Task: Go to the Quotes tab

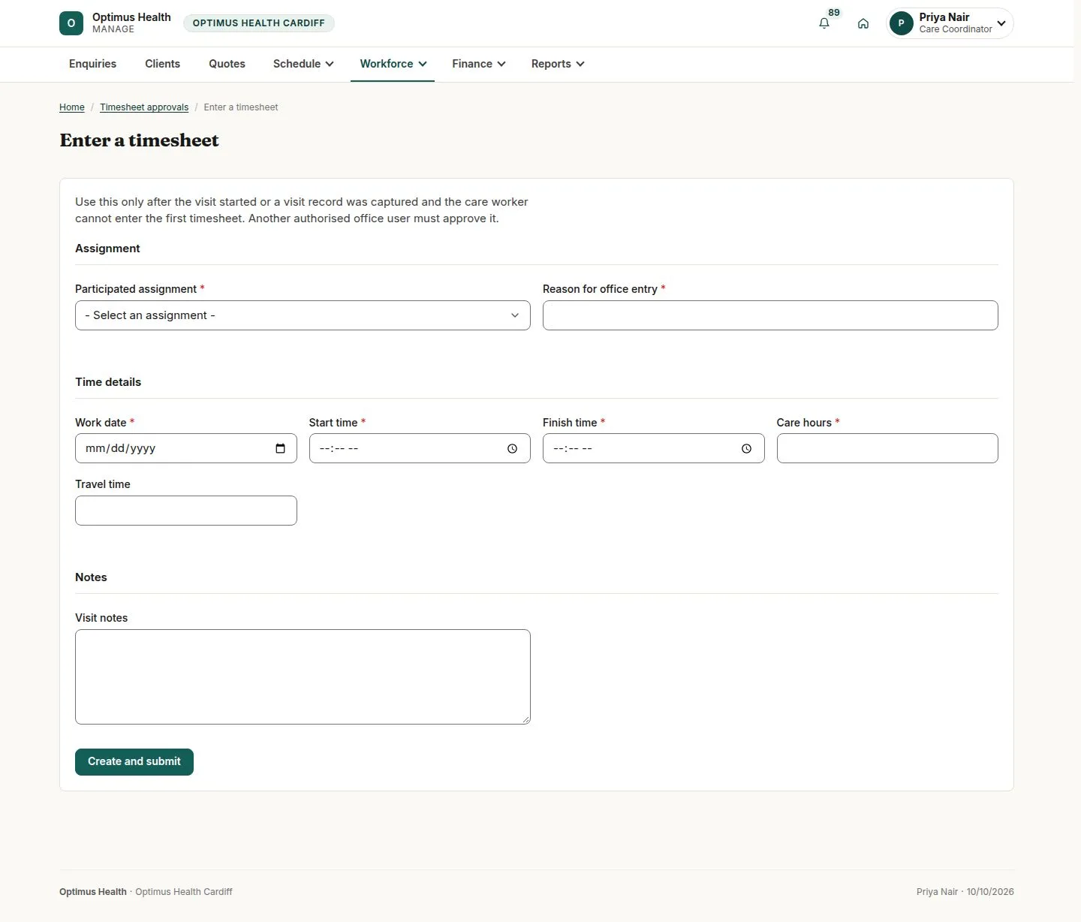Action: (227, 64)
